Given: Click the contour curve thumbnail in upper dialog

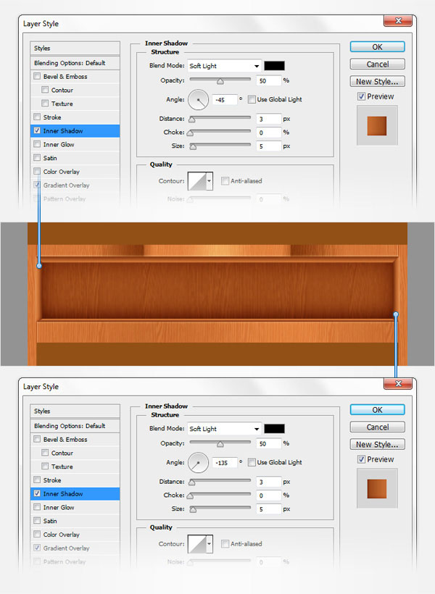Looking at the screenshot, I should 197,181.
